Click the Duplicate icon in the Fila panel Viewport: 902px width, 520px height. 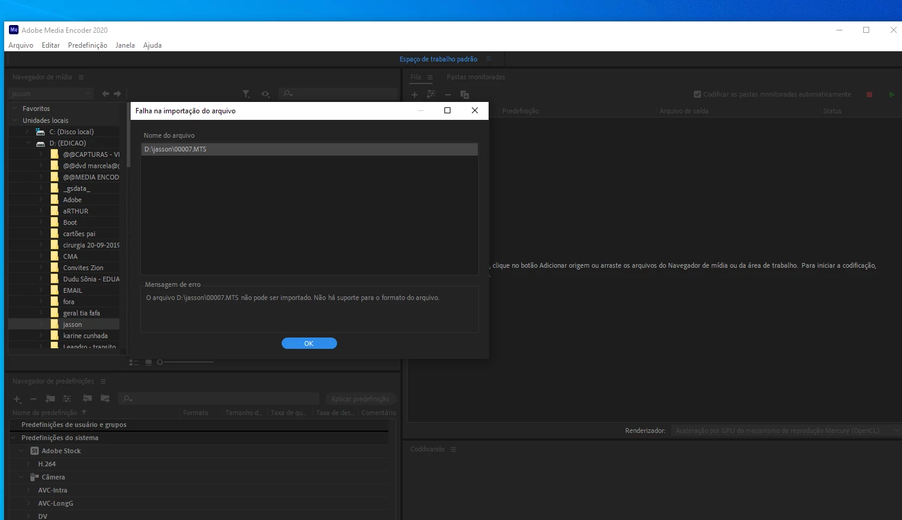pyautogui.click(x=465, y=94)
